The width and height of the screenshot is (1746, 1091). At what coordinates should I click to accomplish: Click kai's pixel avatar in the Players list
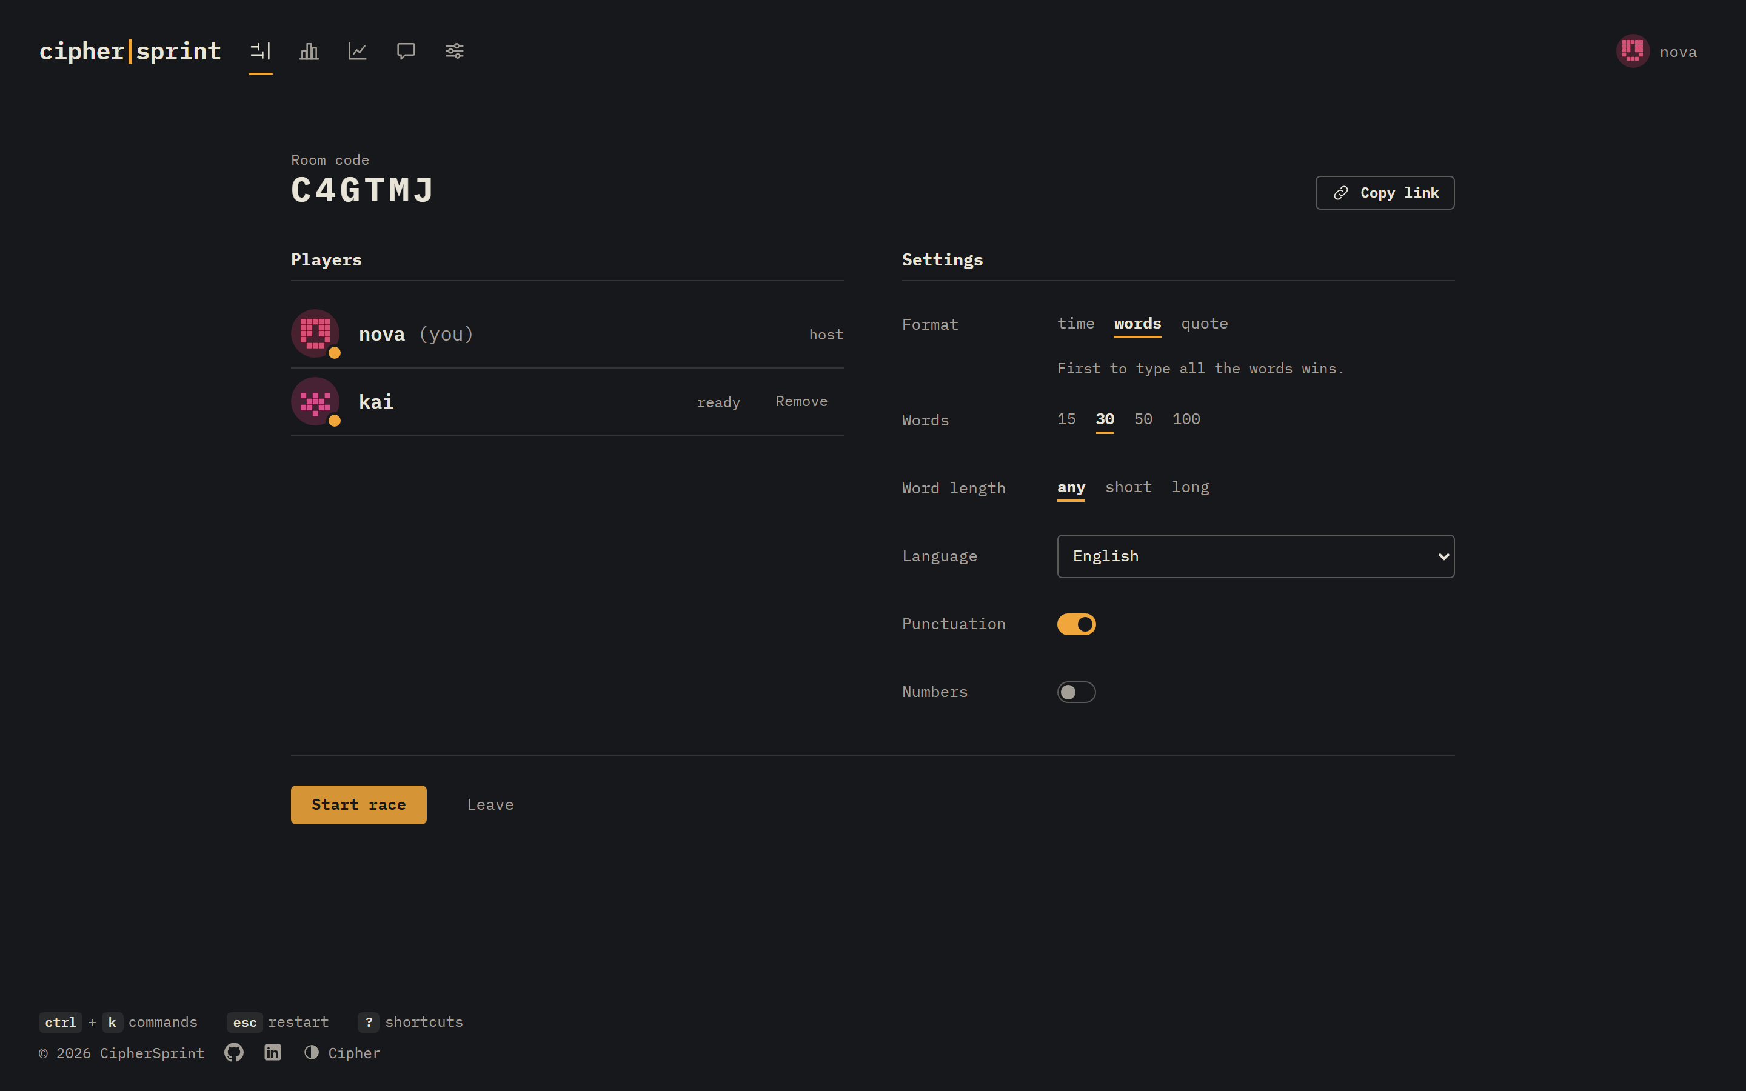coord(315,401)
